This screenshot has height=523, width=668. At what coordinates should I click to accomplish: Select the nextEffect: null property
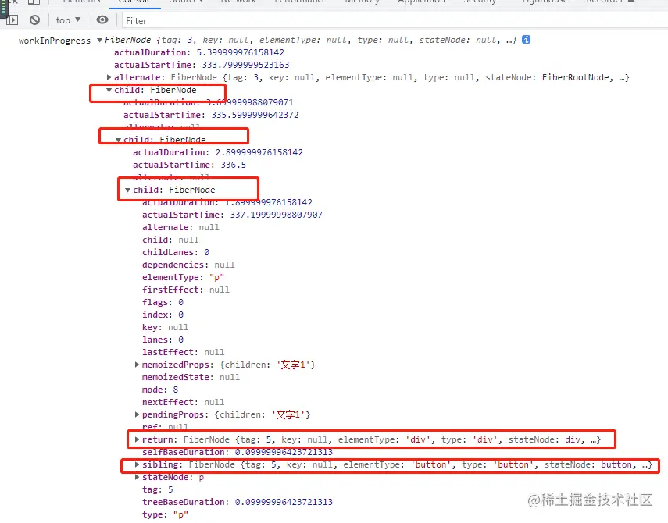pyautogui.click(x=183, y=402)
